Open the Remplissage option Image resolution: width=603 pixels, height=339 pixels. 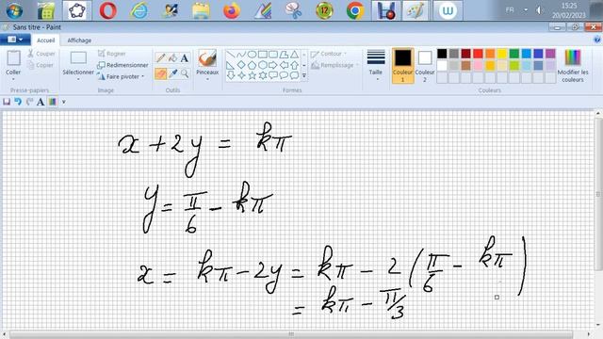coord(334,65)
